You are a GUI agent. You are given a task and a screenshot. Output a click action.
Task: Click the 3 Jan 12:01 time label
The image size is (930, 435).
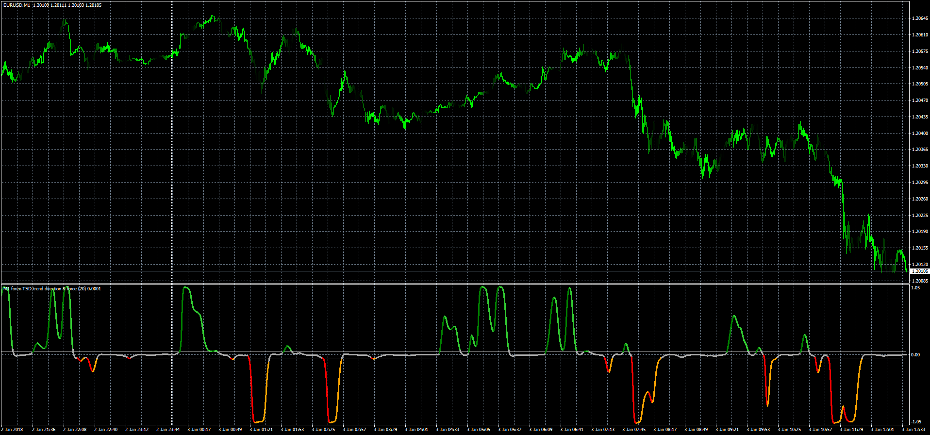[x=882, y=430]
